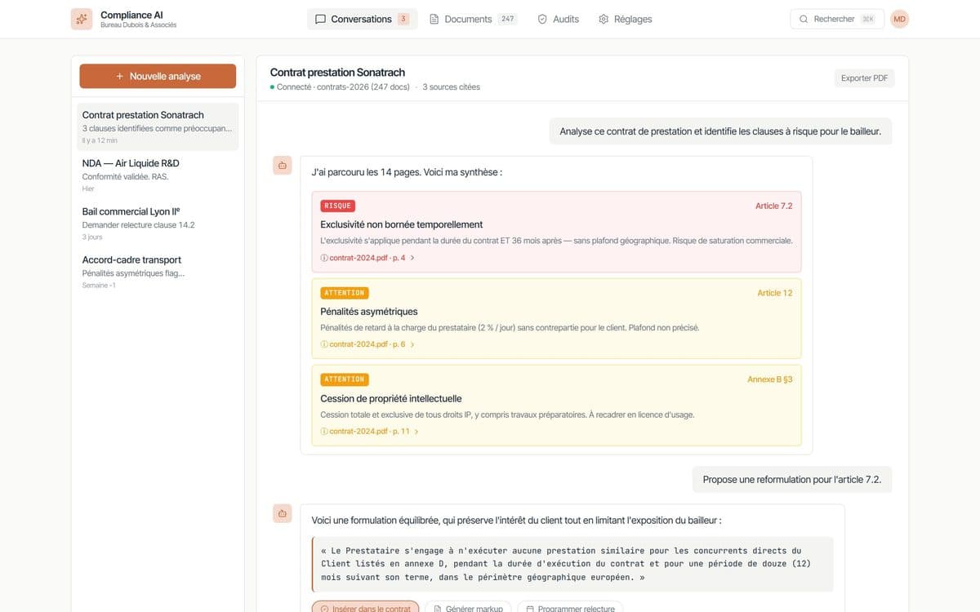Click the quoted reformulation text block

[x=572, y=564]
